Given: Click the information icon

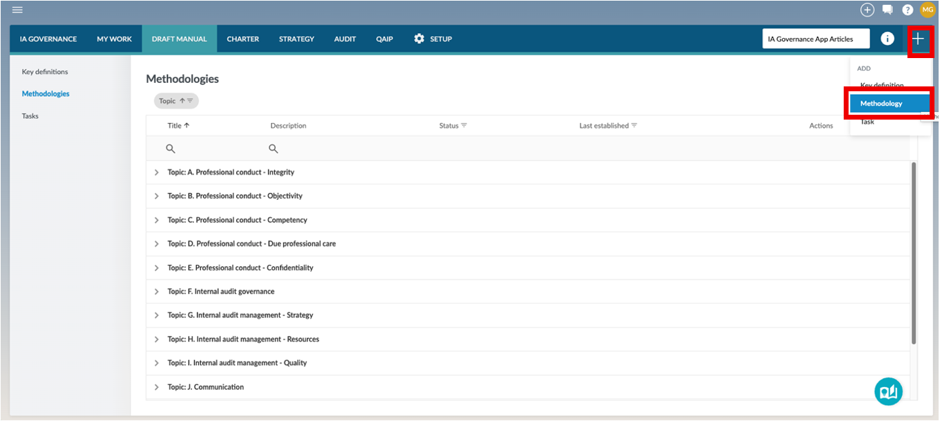Looking at the screenshot, I should 887,39.
